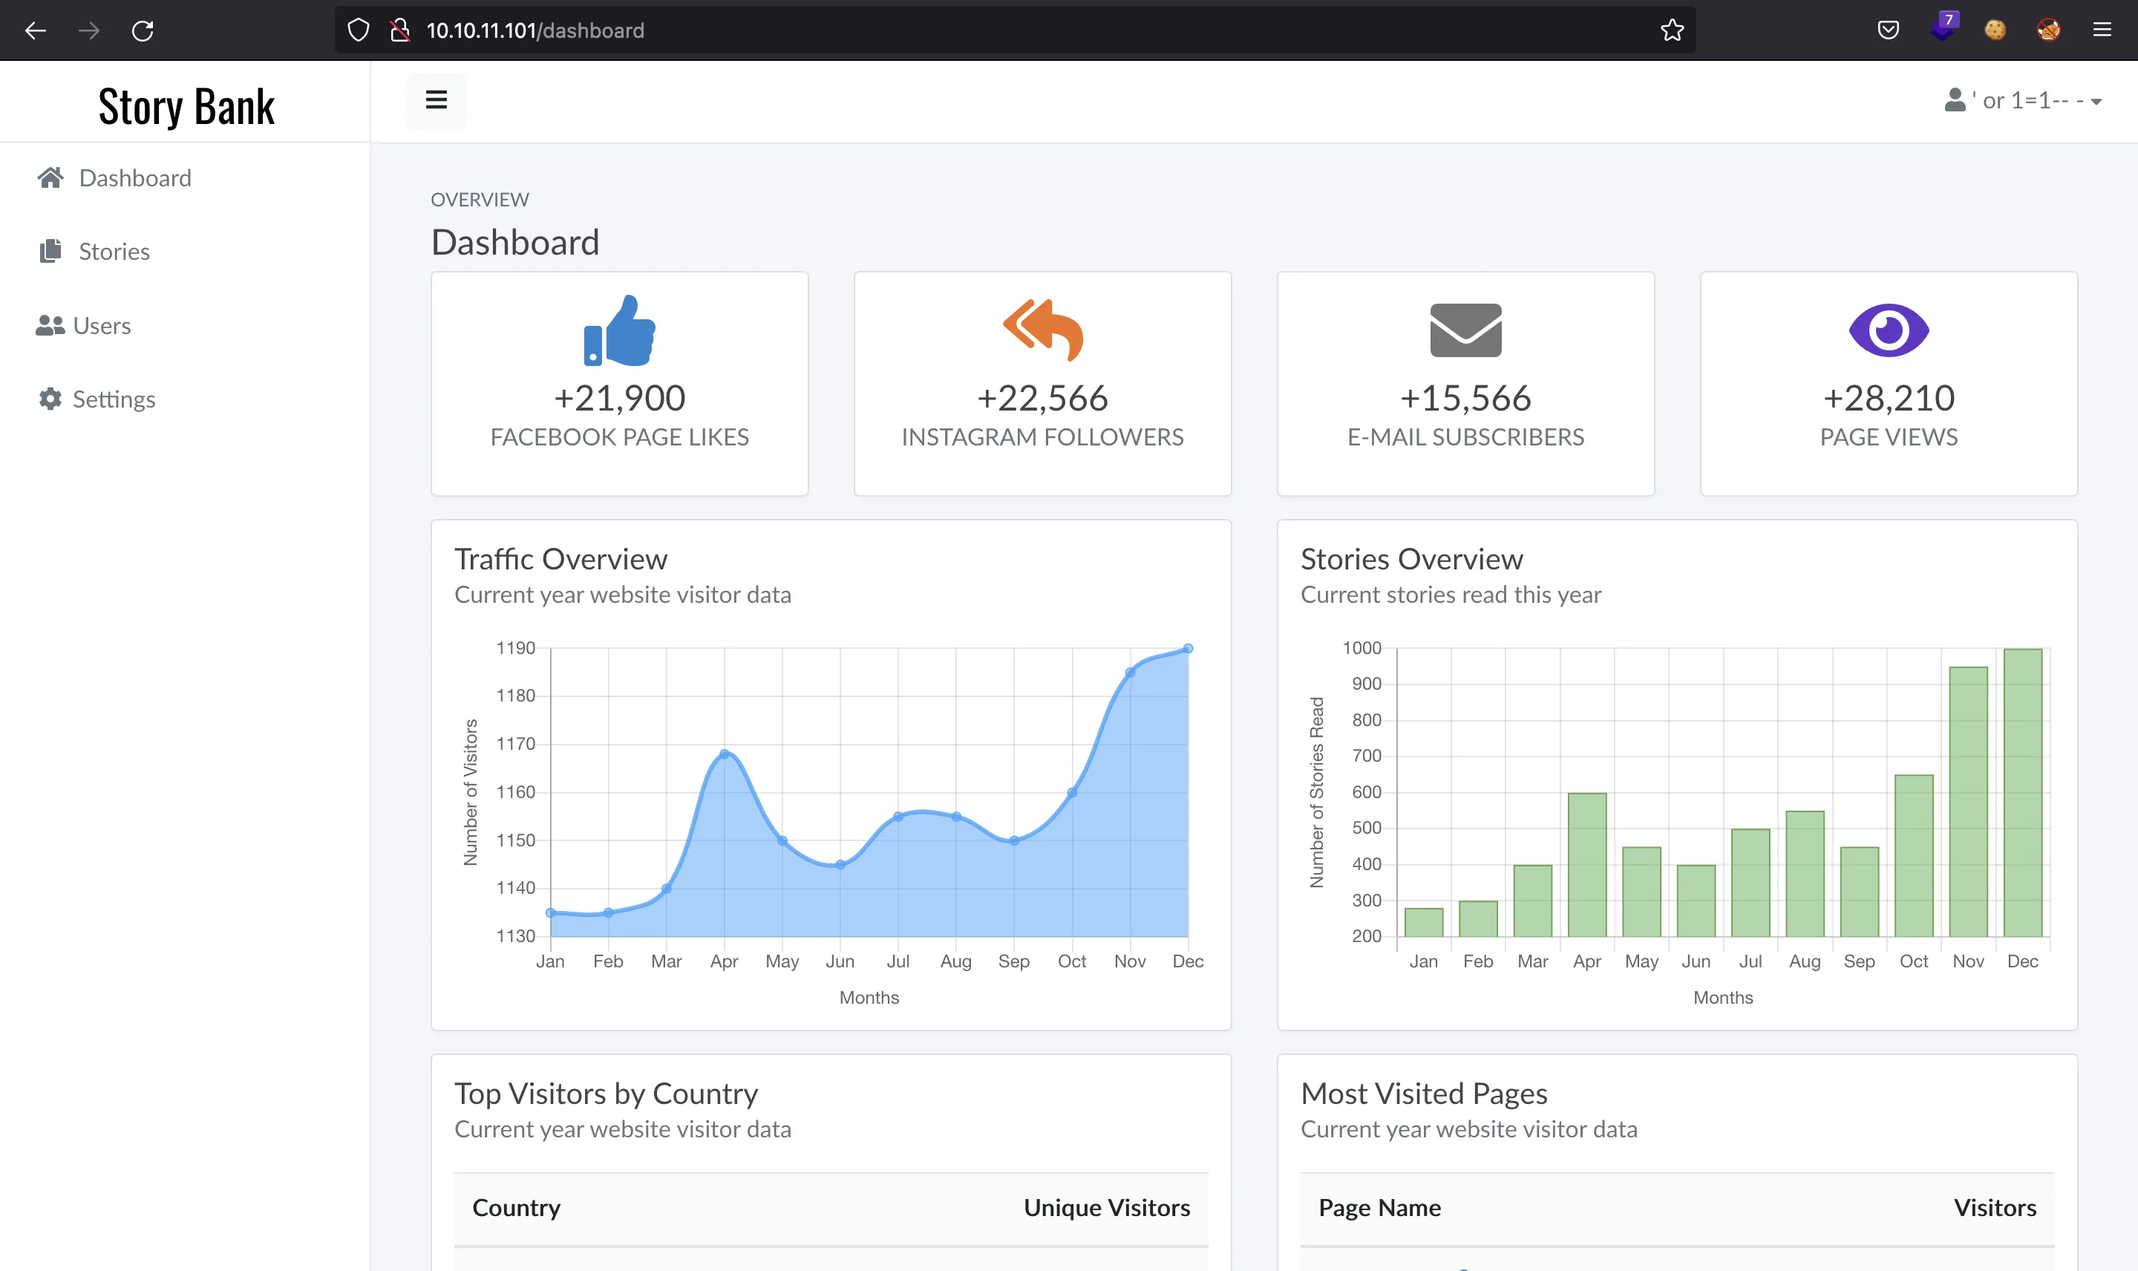Click the E-MAIL SUBSCRIBERS label
Image resolution: width=2138 pixels, height=1271 pixels.
click(1466, 437)
